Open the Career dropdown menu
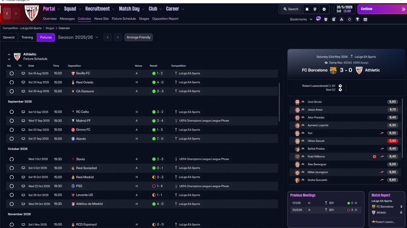 tap(175, 9)
